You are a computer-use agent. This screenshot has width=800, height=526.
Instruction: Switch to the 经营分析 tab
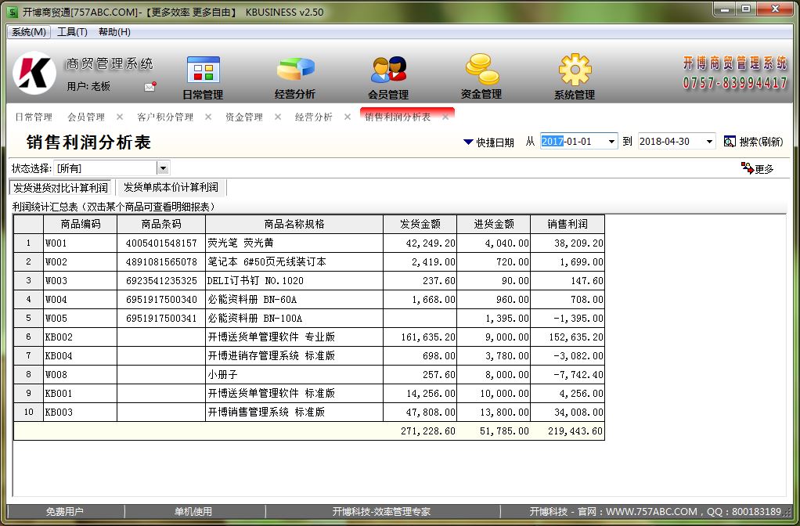(x=314, y=117)
